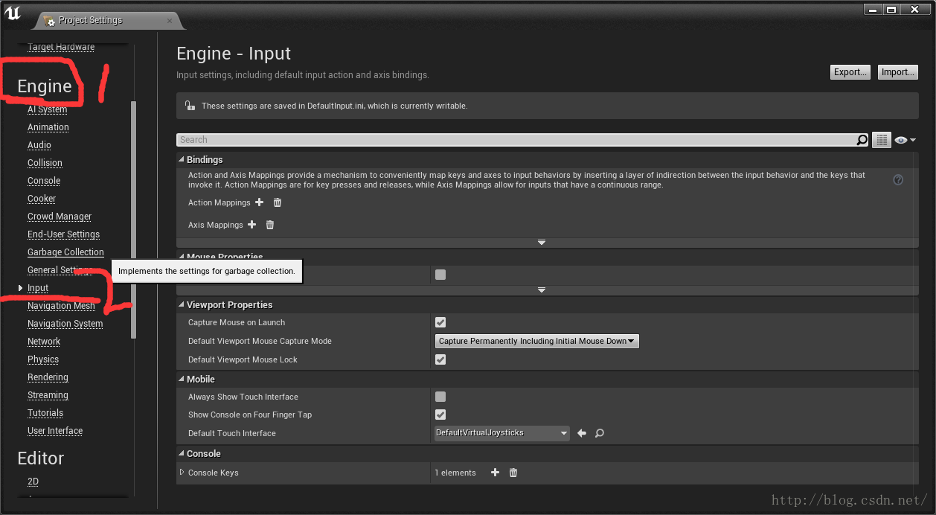Open Animation settings
Image resolution: width=936 pixels, height=515 pixels.
click(x=48, y=127)
